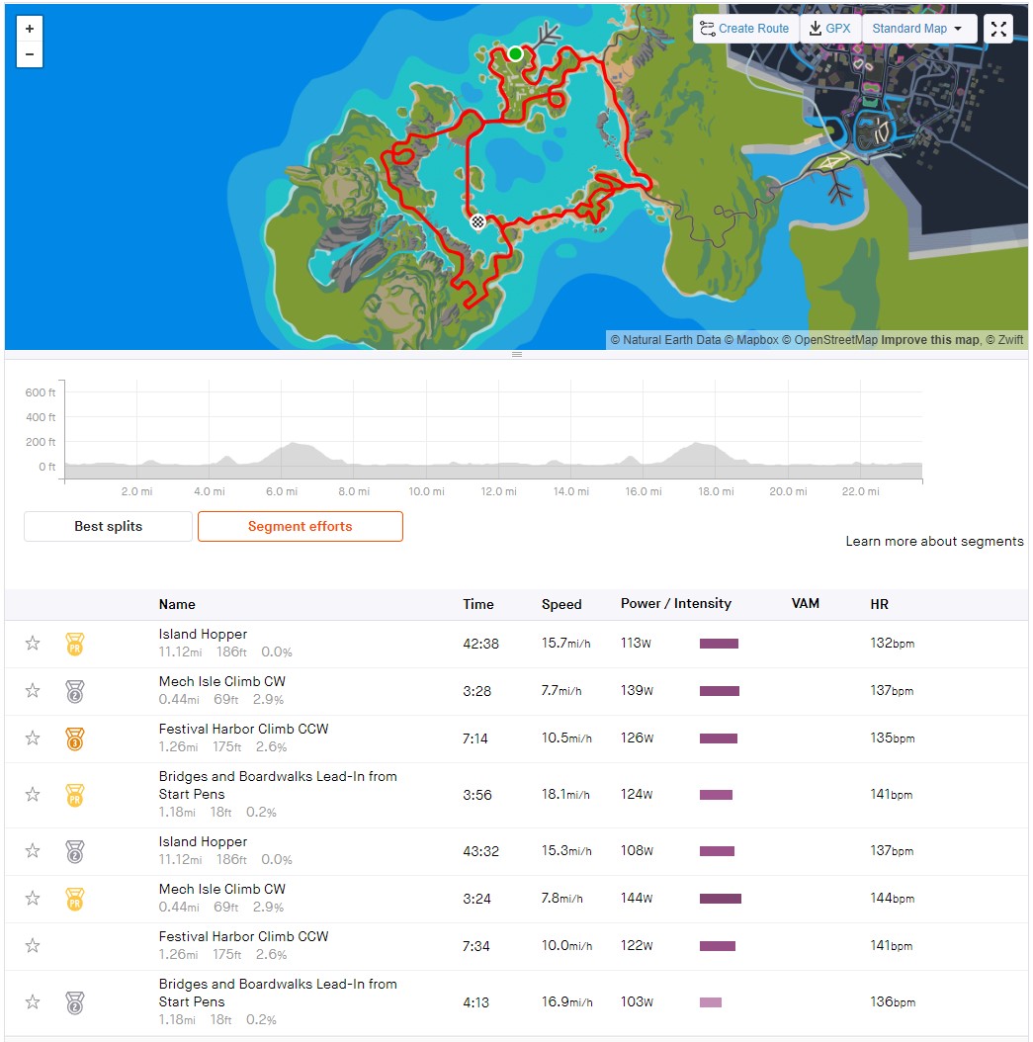Click the Name column header
1033x1042 pixels.
177,604
